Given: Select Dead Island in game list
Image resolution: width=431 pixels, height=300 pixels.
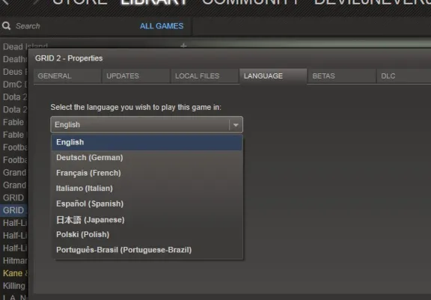Looking at the screenshot, I should point(25,46).
